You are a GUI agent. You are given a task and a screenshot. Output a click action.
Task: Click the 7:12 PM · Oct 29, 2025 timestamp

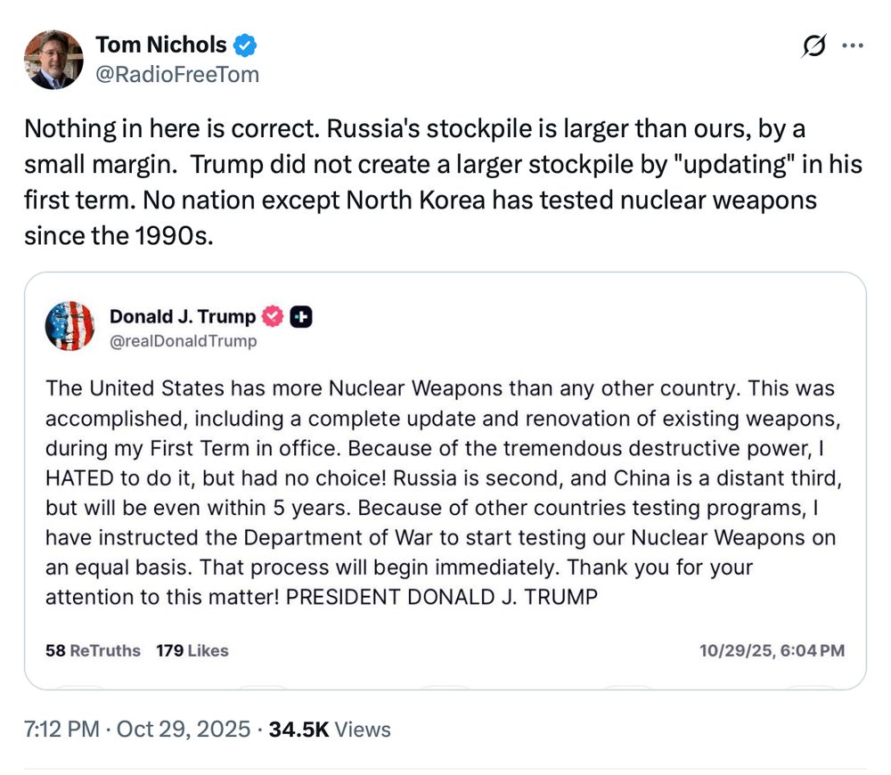pyautogui.click(x=136, y=730)
